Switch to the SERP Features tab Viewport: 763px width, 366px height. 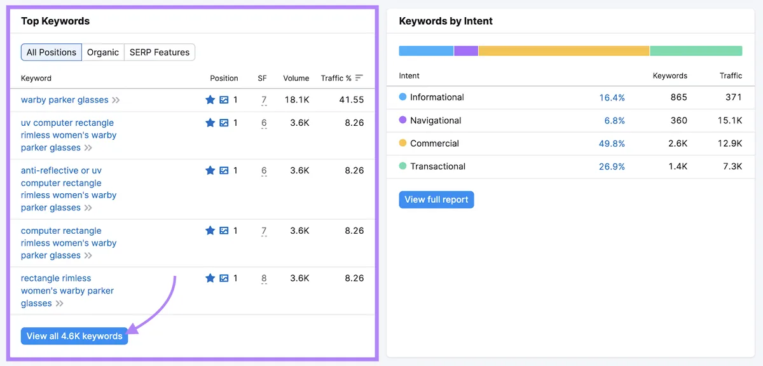click(160, 52)
